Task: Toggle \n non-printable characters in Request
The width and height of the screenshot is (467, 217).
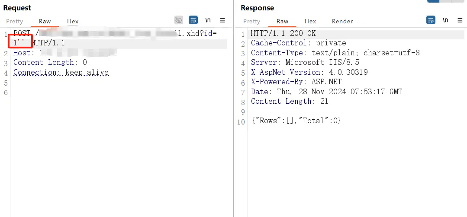Action: tap(208, 20)
